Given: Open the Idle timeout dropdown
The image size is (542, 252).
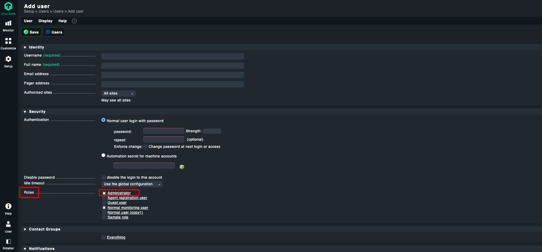Looking at the screenshot, I should (x=132, y=184).
